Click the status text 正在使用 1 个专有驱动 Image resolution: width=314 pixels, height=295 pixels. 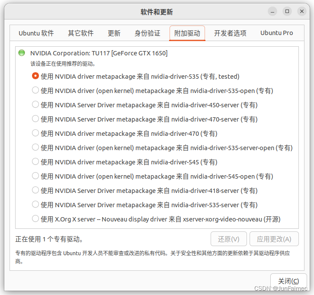click(x=49, y=239)
